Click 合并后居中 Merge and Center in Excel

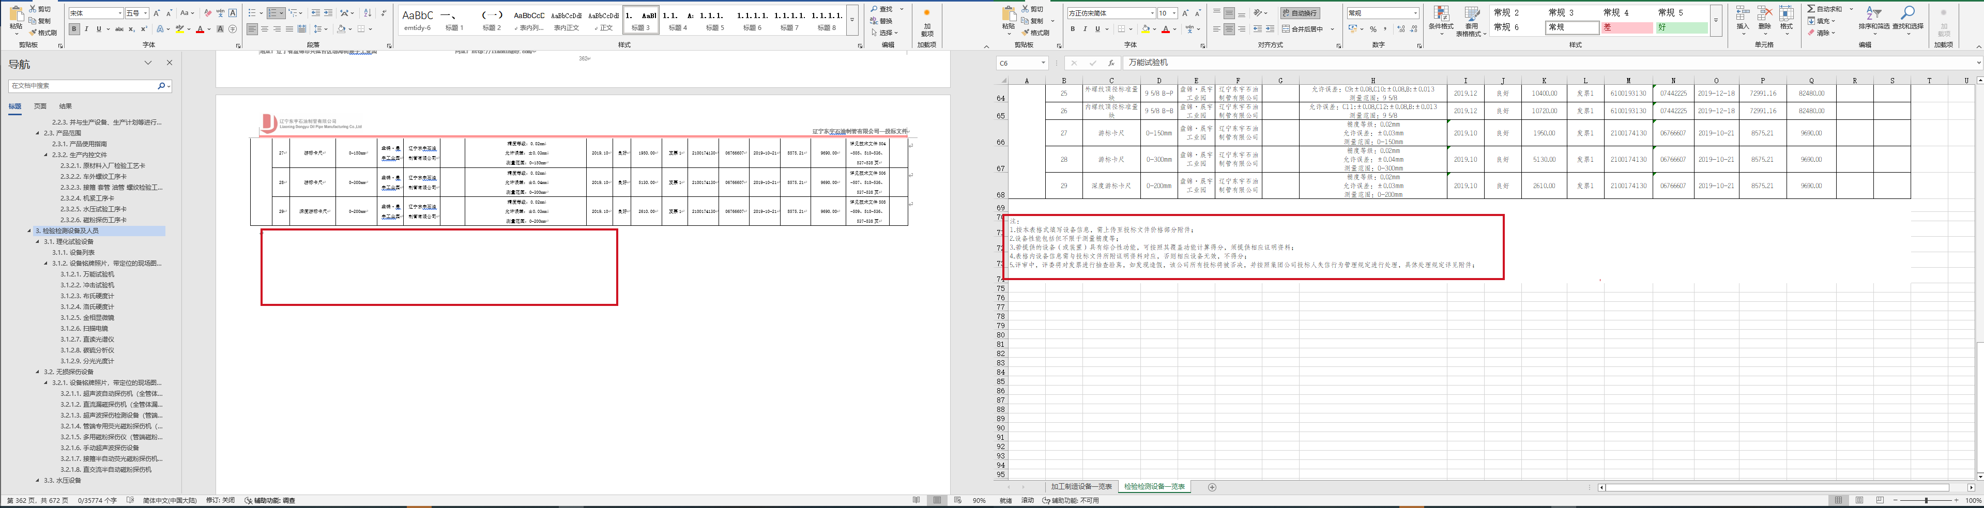(x=1302, y=29)
